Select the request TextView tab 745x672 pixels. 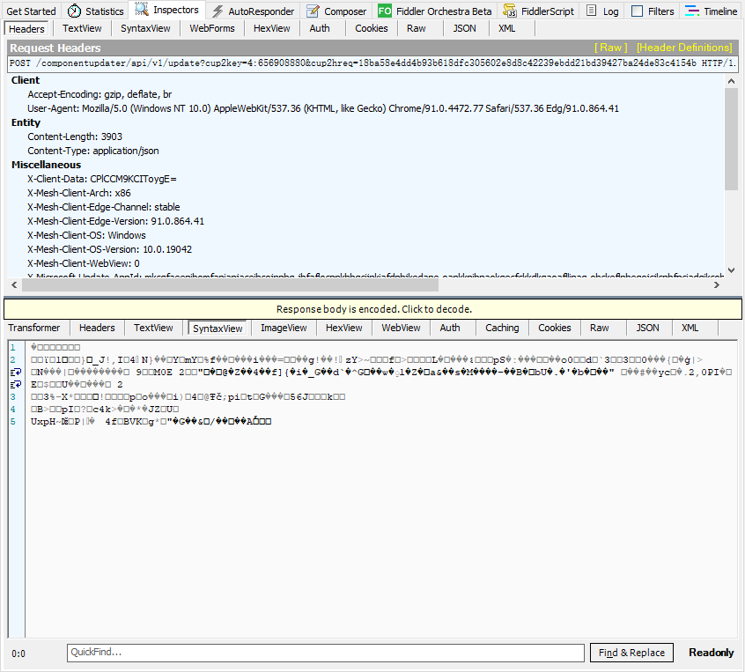82,28
